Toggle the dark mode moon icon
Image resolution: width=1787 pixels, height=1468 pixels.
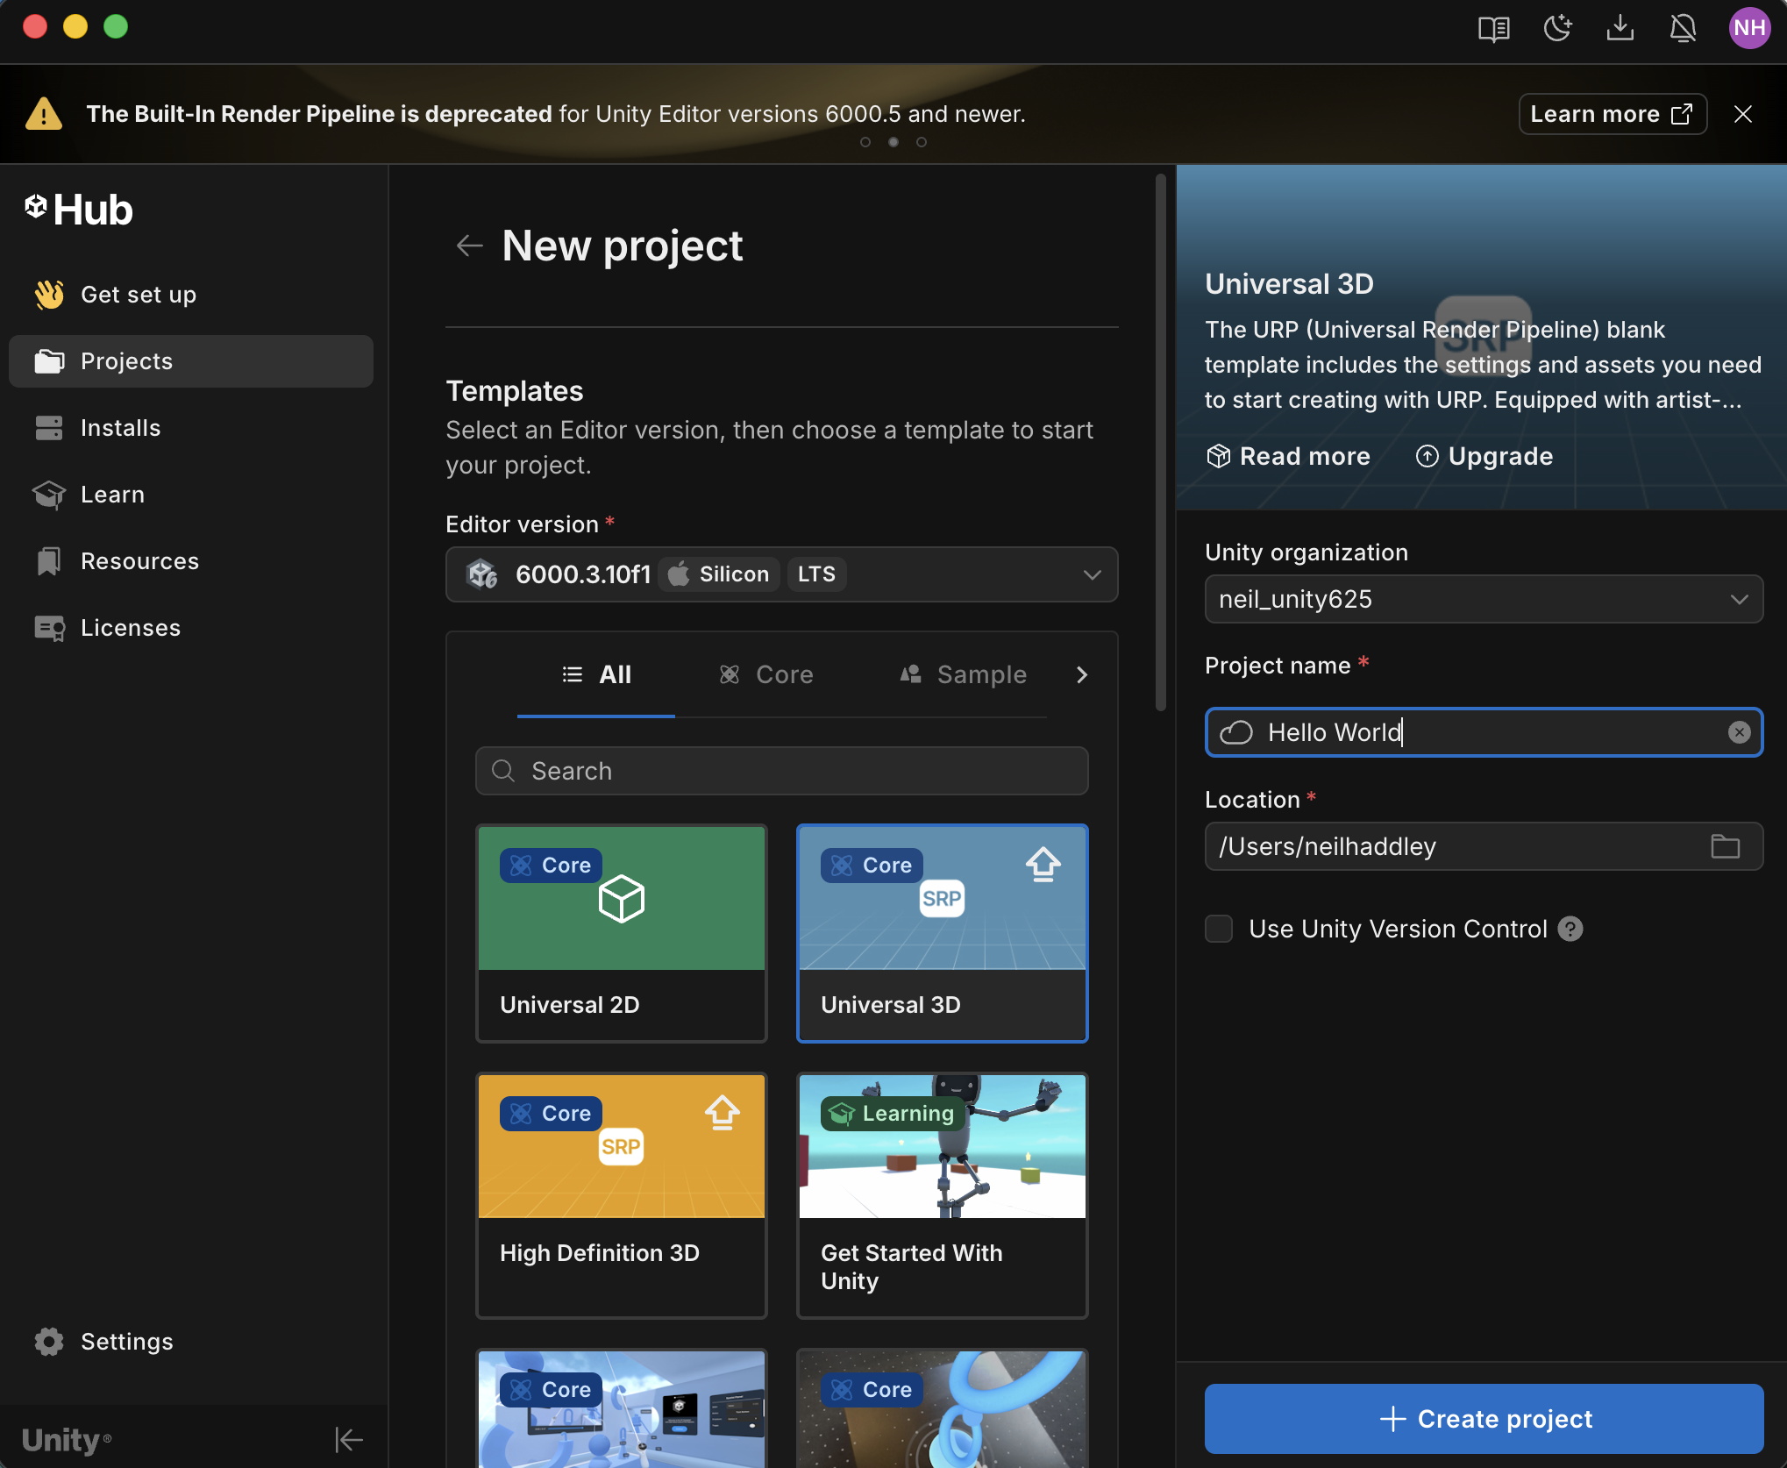(1557, 28)
